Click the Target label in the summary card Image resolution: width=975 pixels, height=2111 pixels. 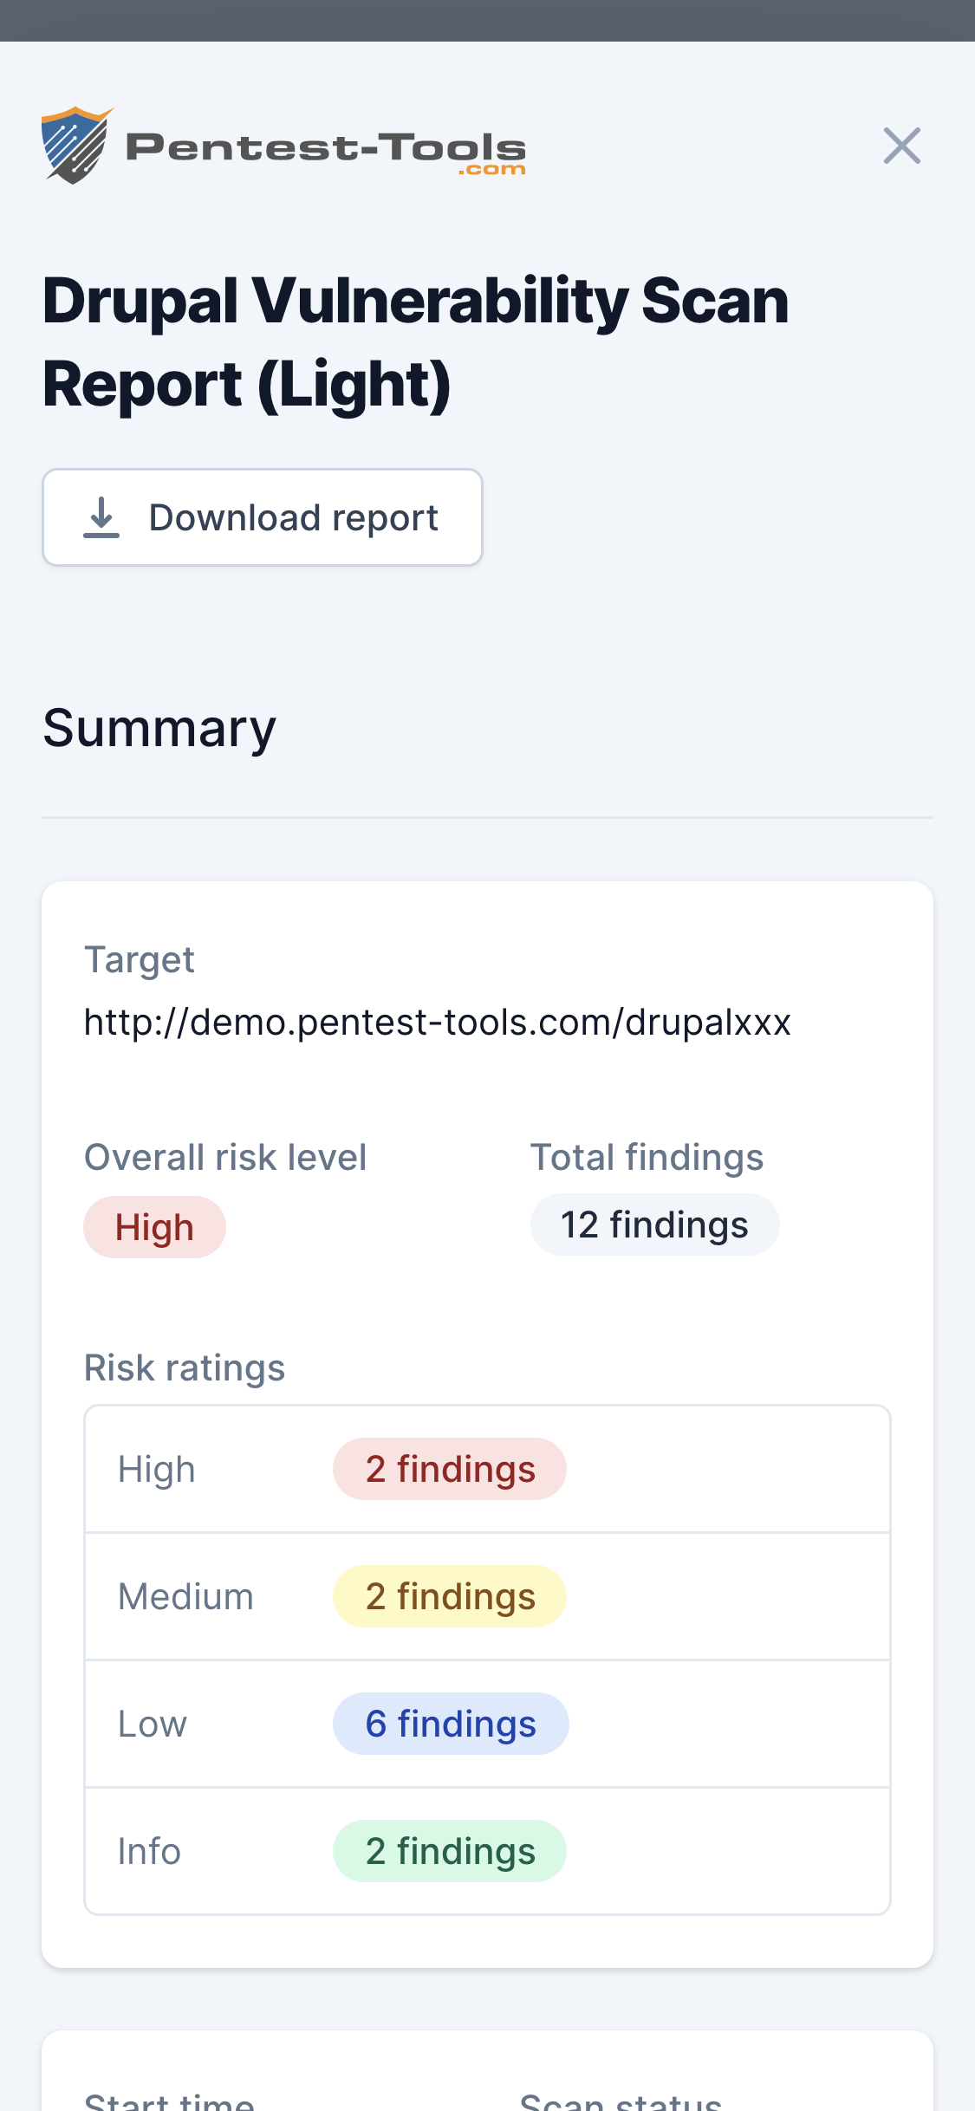click(x=139, y=960)
